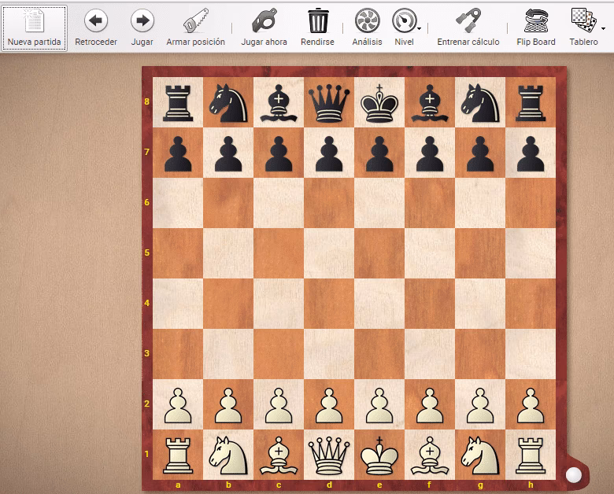614x494 pixels.
Task: Open the Análisis fan icon
Action: pyautogui.click(x=367, y=20)
